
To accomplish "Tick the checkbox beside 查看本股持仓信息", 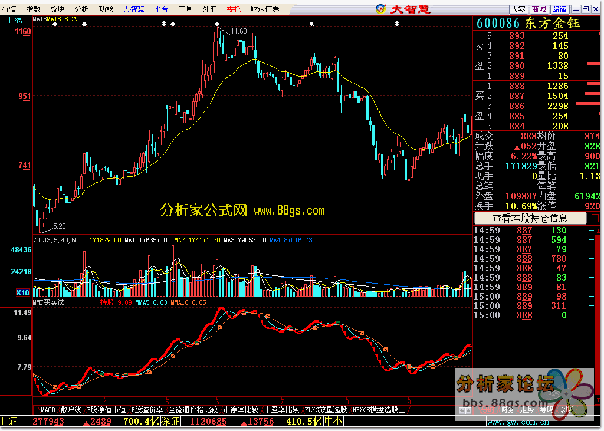I will 595,218.
